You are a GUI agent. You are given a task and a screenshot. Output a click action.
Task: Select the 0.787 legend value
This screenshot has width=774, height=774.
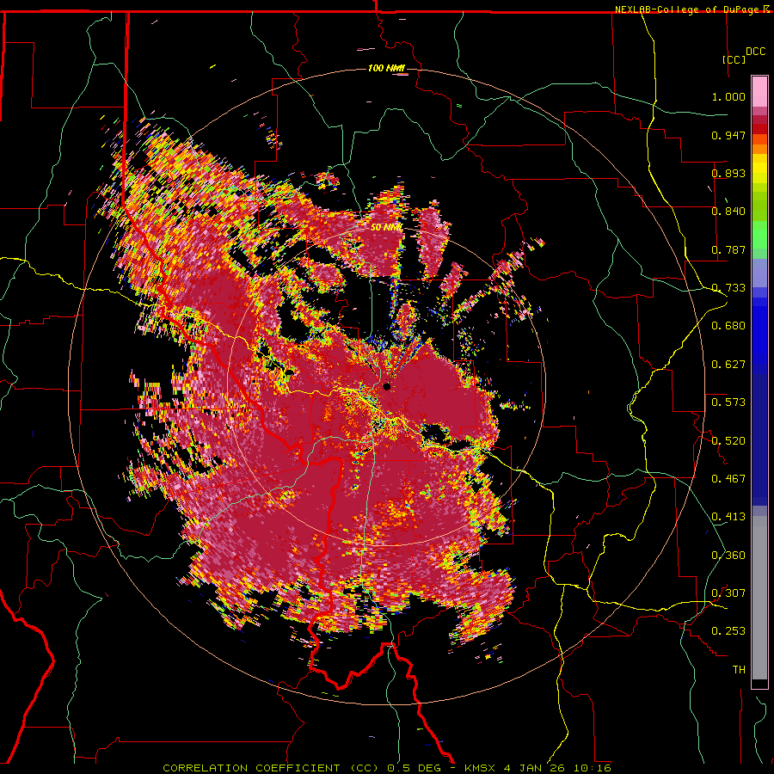(x=728, y=249)
